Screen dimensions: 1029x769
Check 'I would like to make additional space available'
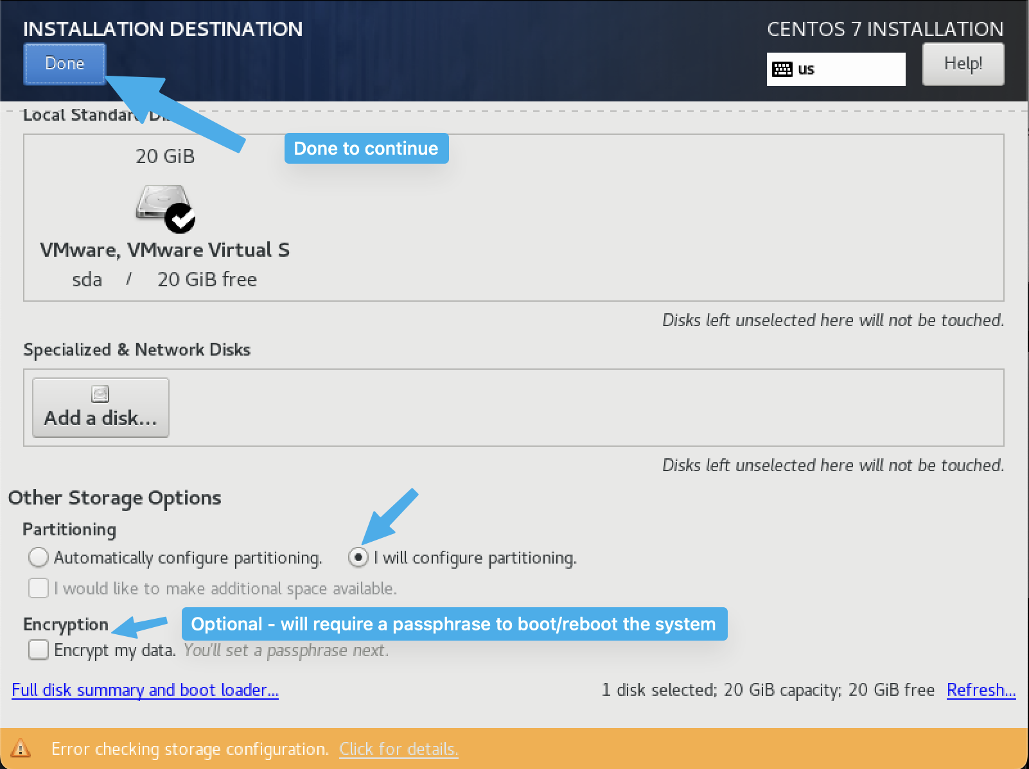tap(38, 588)
